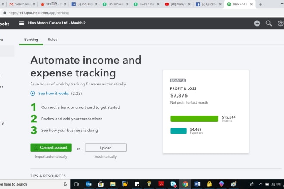
Task: Click the TIPS & RESOURCES heading
Action: 48,176
